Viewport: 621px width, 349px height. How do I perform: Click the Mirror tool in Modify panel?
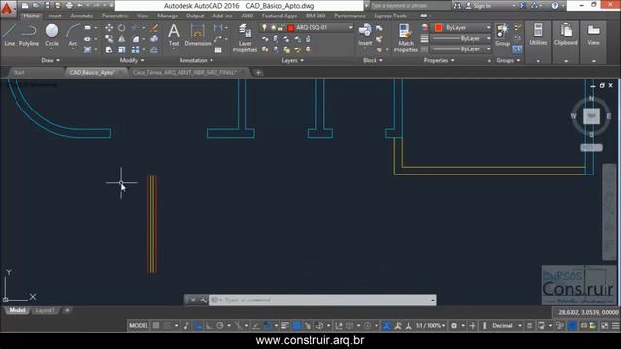(121, 39)
